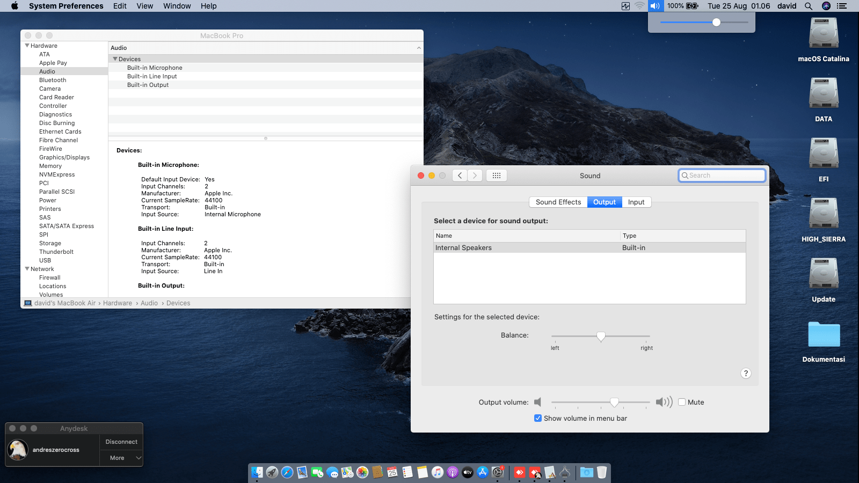Switch to the Sound Effects tab
859x483 pixels.
558,202
